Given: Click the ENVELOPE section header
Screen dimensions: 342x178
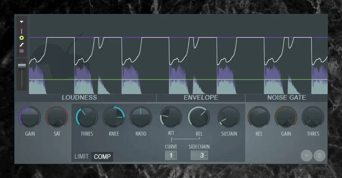Looking at the screenshot, I should point(201,98).
